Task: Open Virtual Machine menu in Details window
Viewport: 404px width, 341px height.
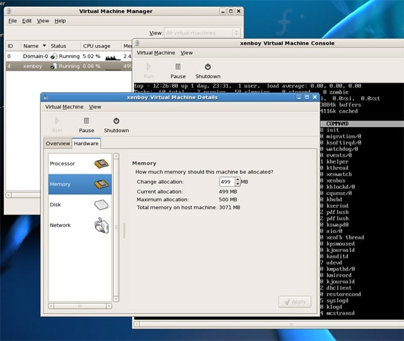Action: tap(64, 107)
